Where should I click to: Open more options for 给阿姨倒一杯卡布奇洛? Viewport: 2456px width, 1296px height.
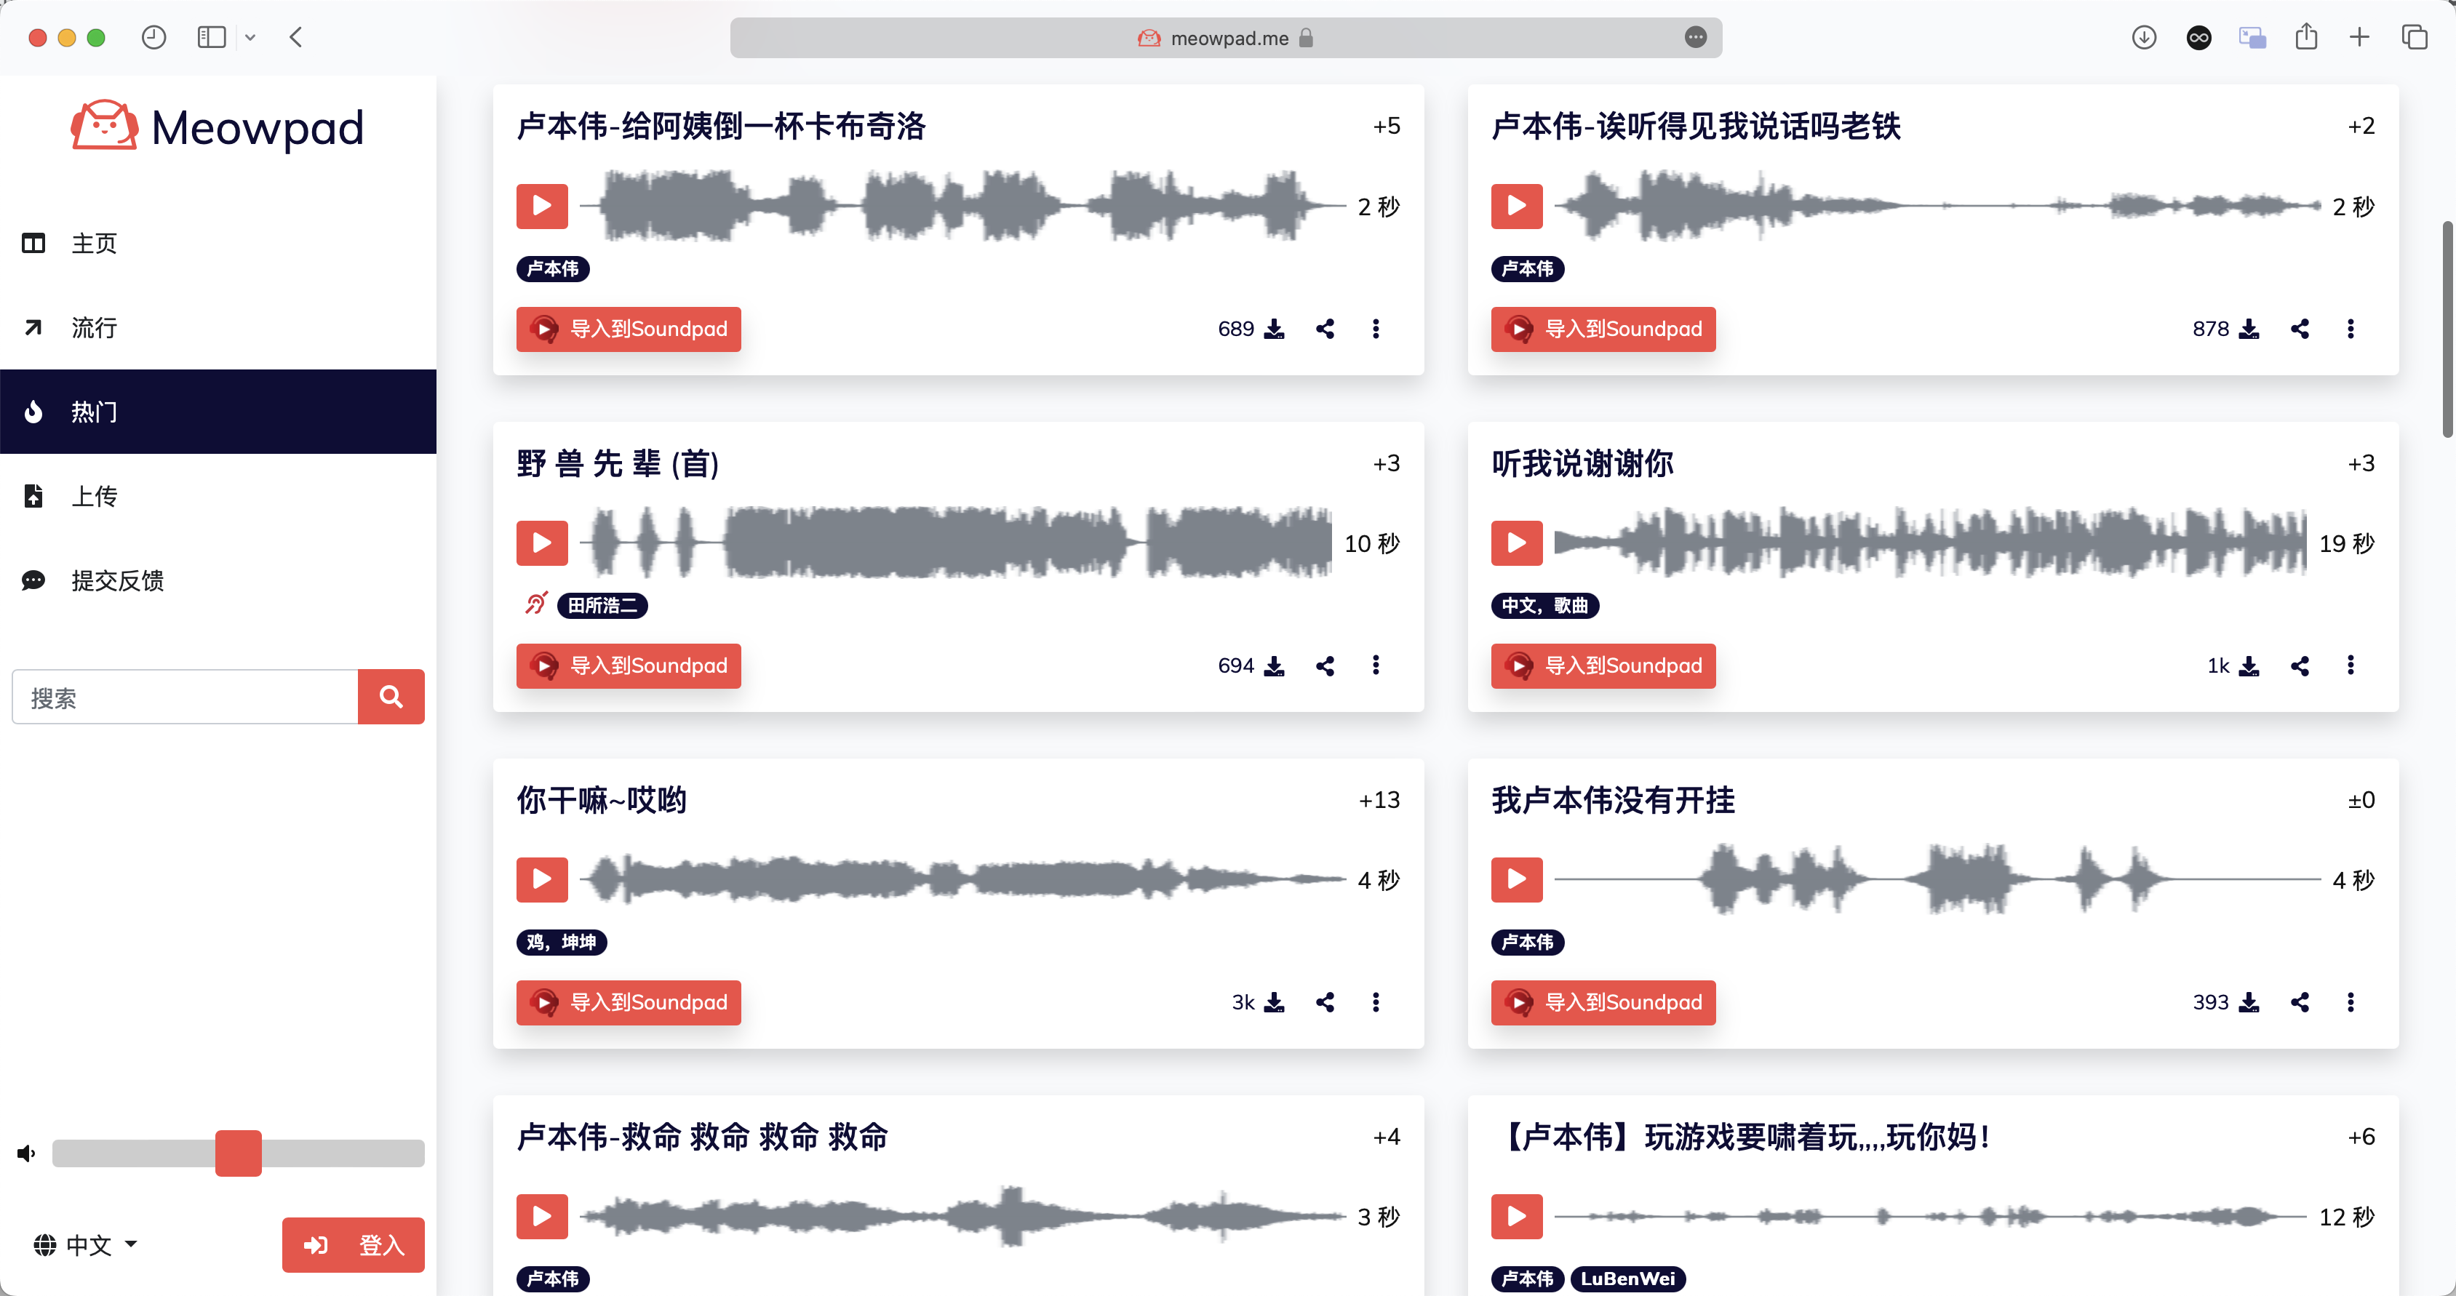1375,329
